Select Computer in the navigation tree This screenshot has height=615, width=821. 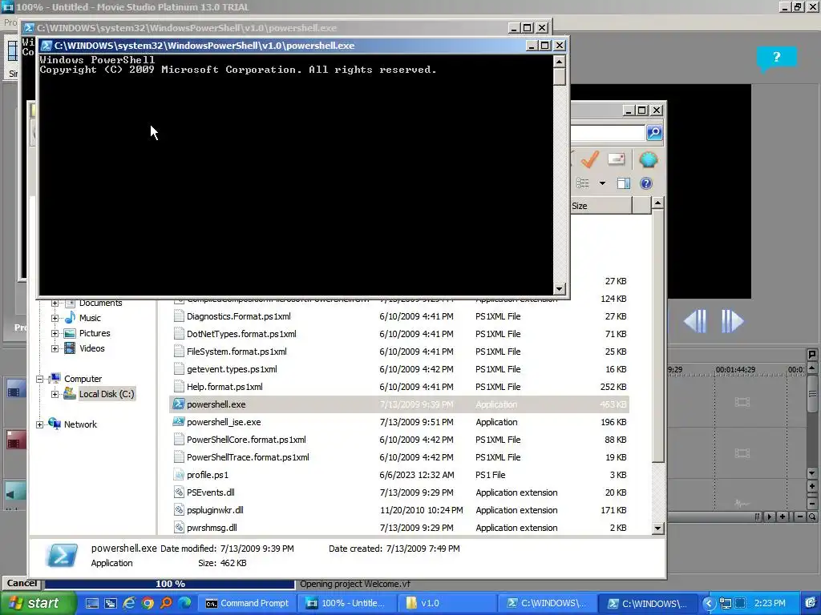[x=83, y=379]
